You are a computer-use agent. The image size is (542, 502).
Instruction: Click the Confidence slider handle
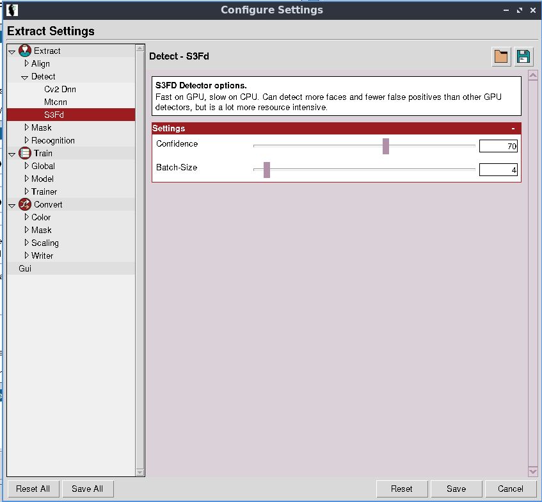386,146
